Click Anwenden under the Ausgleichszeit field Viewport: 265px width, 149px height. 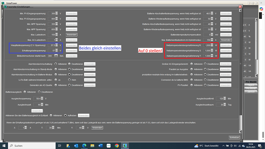pos(37,111)
